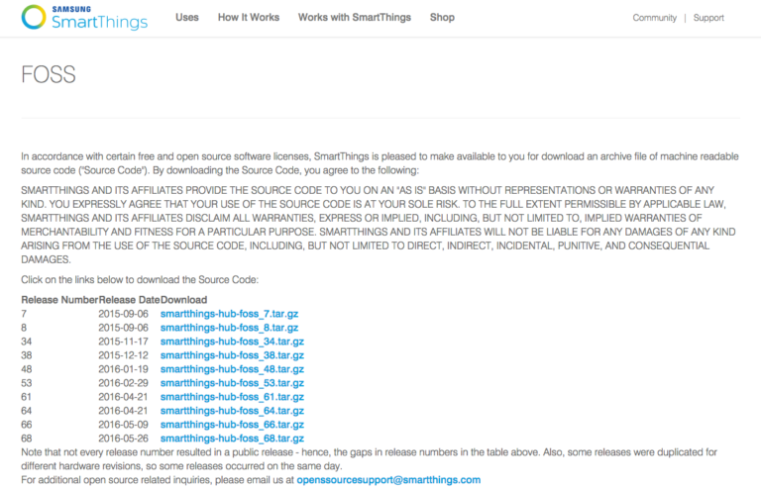Click release number 53 cell
This screenshot has width=761, height=489.
click(26, 383)
